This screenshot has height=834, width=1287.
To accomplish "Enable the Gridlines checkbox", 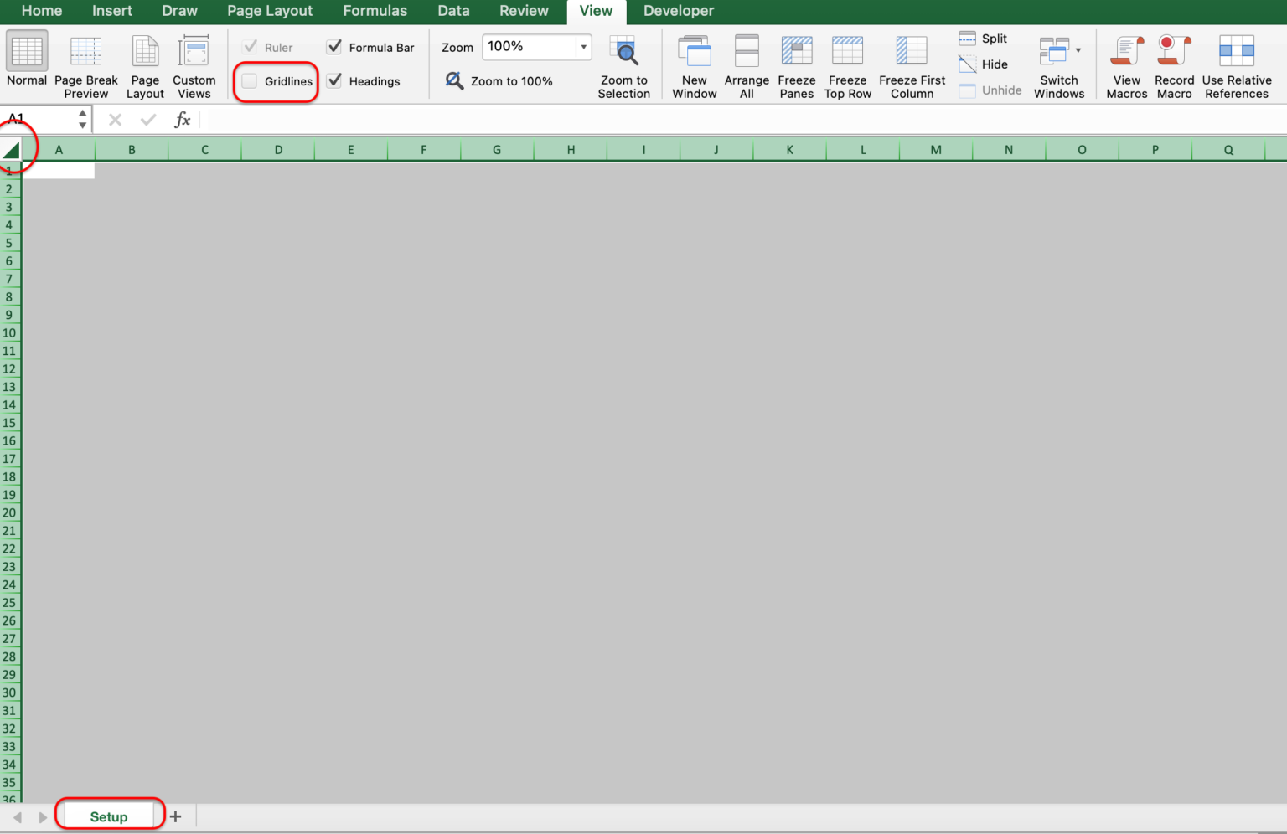I will click(x=249, y=80).
